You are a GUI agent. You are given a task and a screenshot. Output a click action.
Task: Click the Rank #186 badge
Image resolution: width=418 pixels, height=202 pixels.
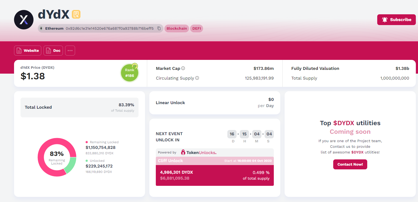pos(130,73)
